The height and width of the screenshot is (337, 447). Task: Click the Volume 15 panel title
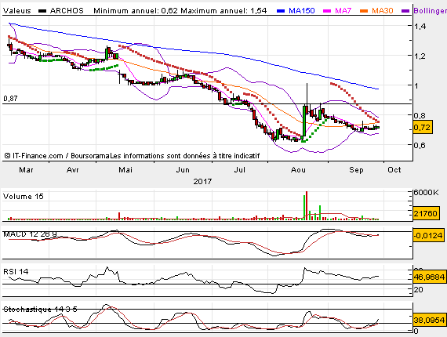tap(24, 197)
